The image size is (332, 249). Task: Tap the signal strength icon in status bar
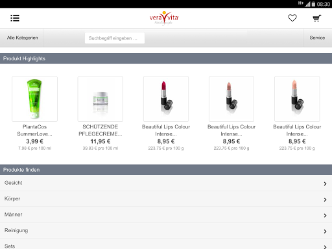307,4
